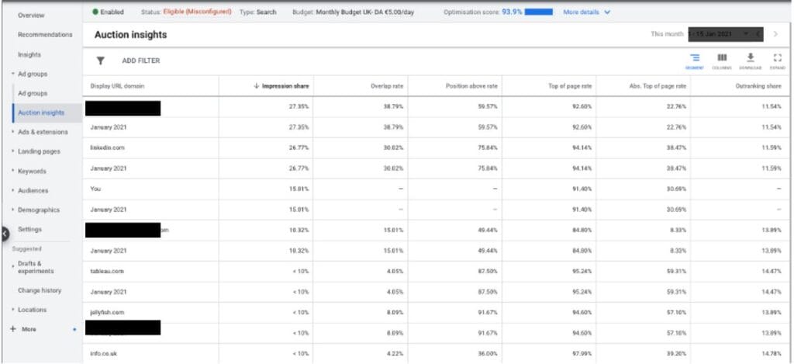The image size is (794, 364).
Task: Click the Expand fullscreen icon
Action: click(x=777, y=61)
